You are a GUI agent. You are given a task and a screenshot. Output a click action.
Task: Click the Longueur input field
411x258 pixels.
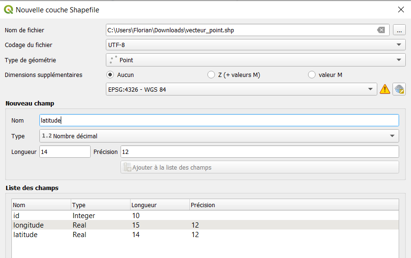[x=65, y=152]
